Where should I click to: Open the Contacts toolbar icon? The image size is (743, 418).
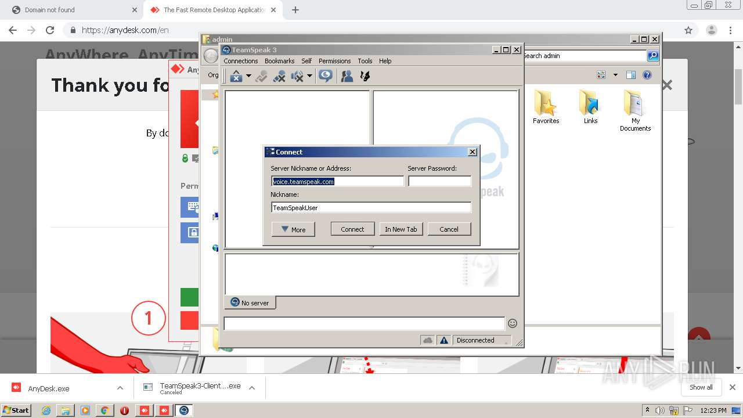[347, 76]
